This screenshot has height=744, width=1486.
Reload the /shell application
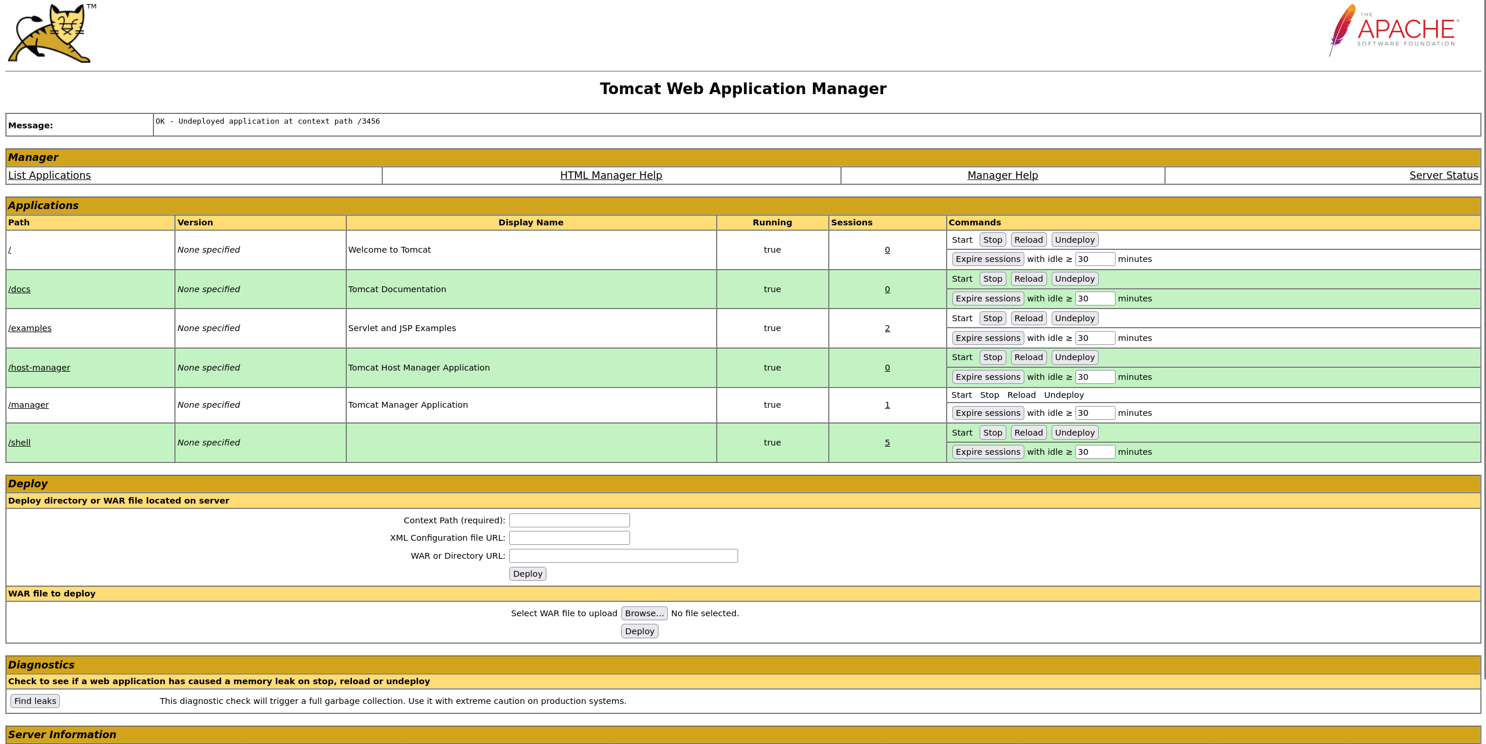[1028, 433]
